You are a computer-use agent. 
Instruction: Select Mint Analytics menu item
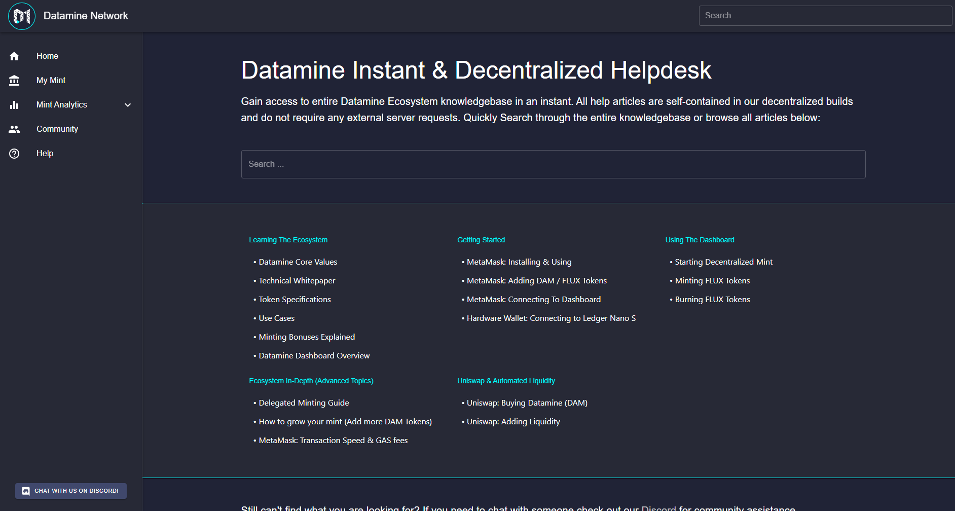click(x=71, y=105)
